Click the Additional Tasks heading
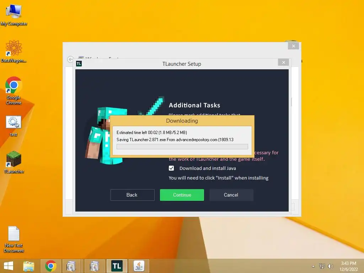 pos(194,105)
